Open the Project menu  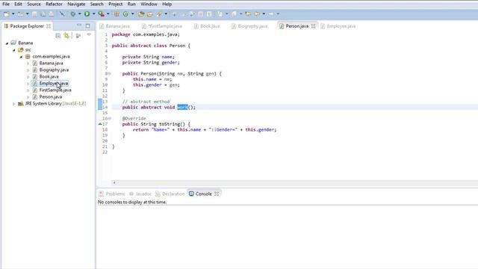[115, 4]
